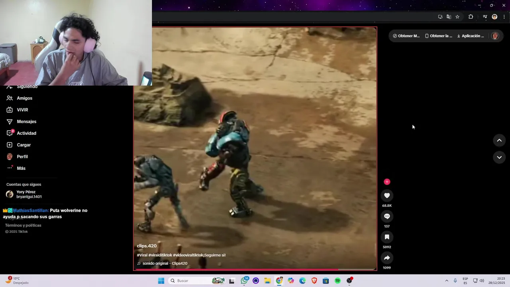Open File Explorer from the taskbar
The width and height of the screenshot is (510, 287).
pyautogui.click(x=267, y=281)
